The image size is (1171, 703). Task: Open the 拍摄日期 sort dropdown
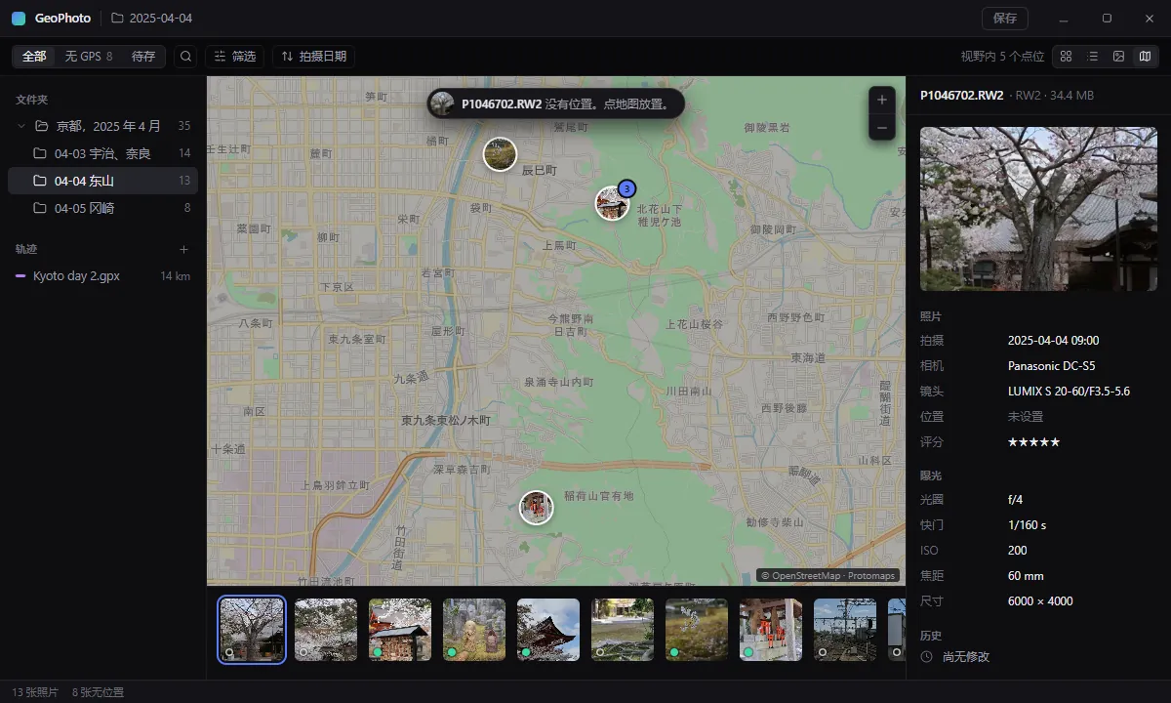point(314,57)
